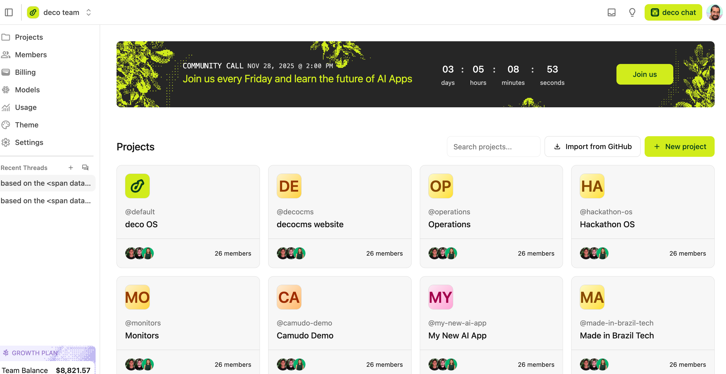This screenshot has height=374, width=726.
Task: Focus the Search projects field
Action: pos(493,147)
